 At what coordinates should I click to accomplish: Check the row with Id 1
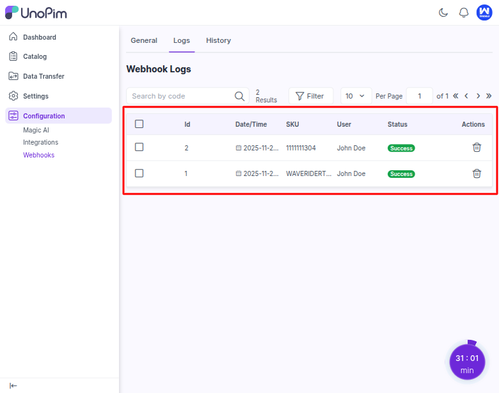139,173
